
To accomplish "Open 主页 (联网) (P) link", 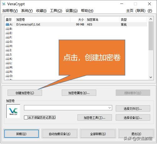I will pyautogui.click(x=139, y=11).
